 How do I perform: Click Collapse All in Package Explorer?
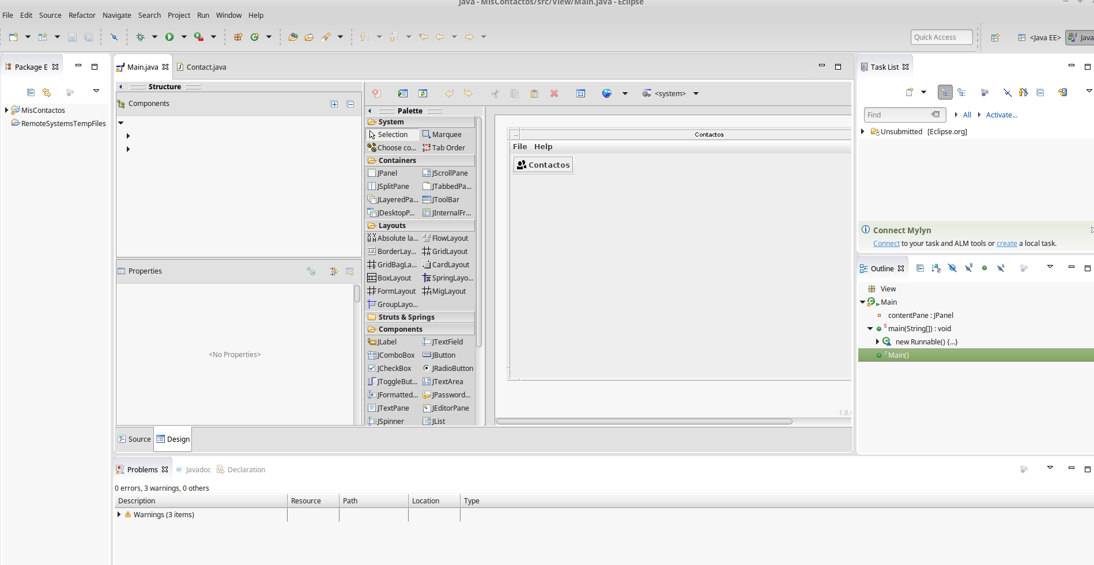[31, 92]
